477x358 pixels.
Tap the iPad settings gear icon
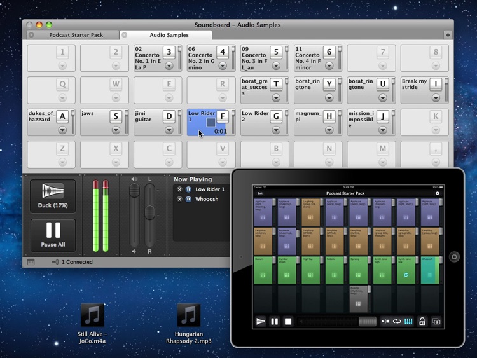click(438, 193)
